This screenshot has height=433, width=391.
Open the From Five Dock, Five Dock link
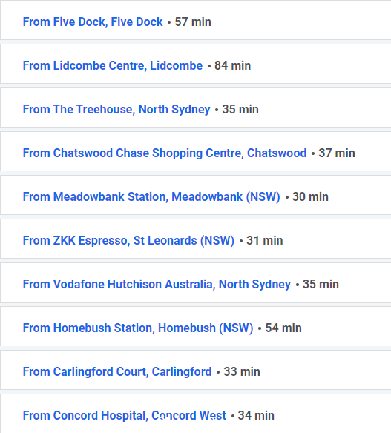click(93, 22)
